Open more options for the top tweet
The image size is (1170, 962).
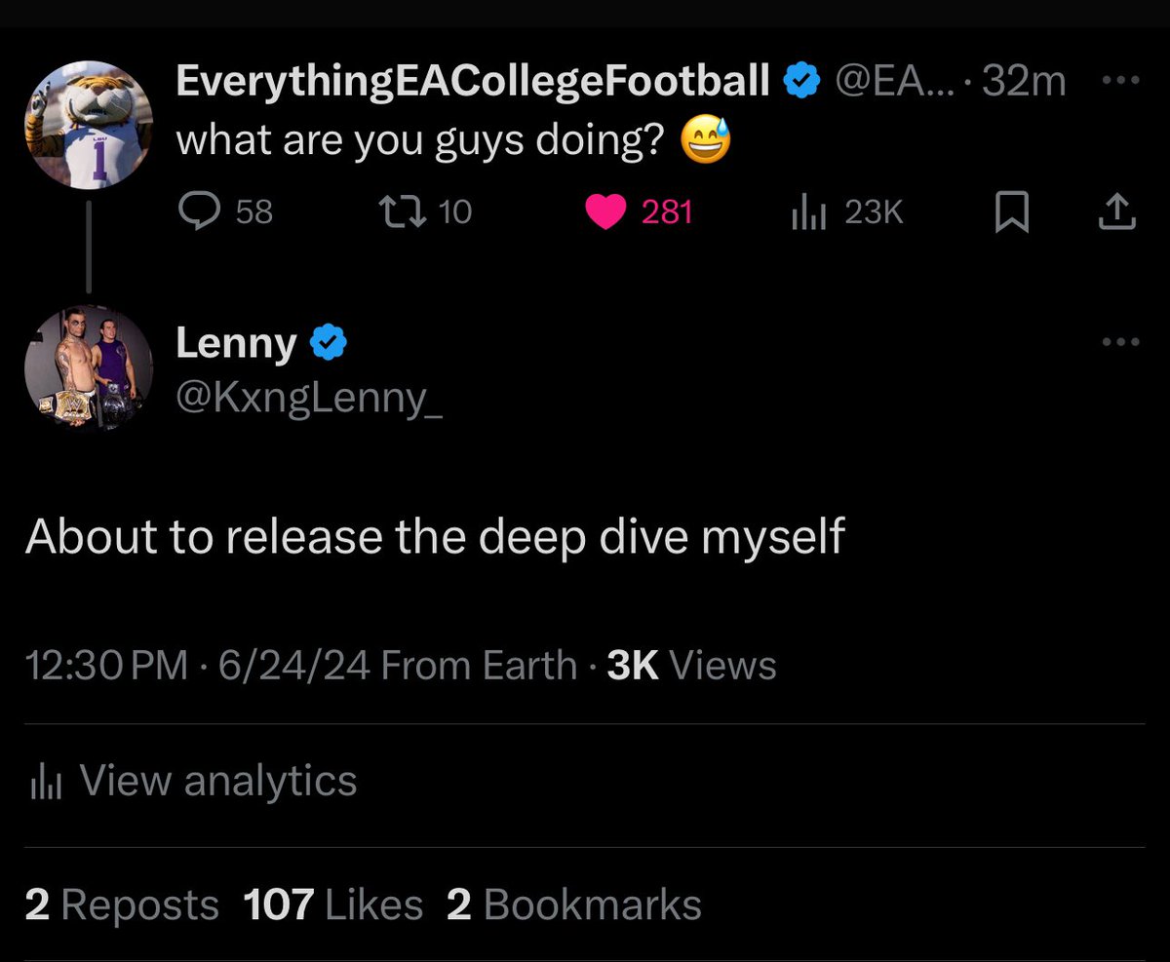point(1120,83)
